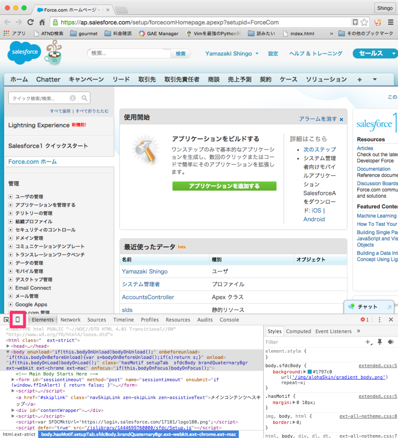
Task: Go to browser home page icon
Action: click(42, 22)
